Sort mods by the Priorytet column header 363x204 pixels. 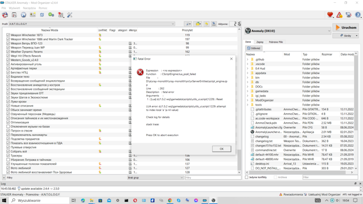pyautogui.click(x=187, y=30)
